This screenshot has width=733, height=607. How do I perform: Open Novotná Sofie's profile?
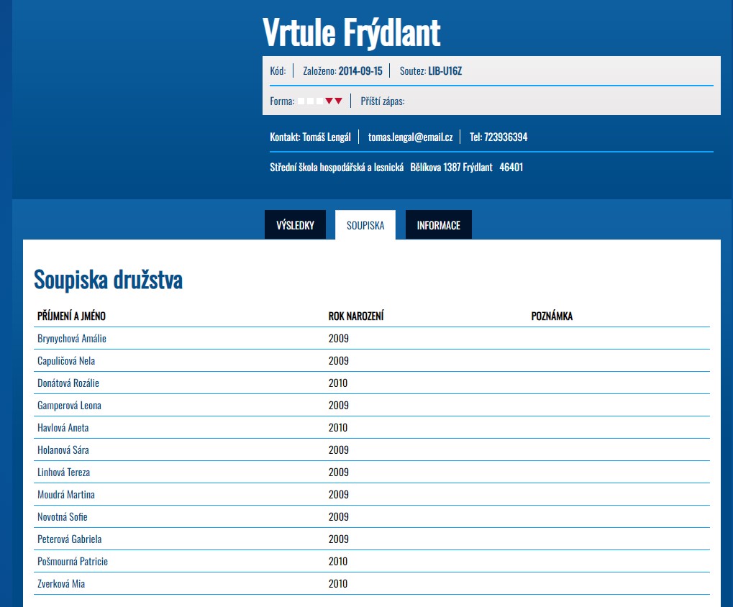tap(63, 517)
